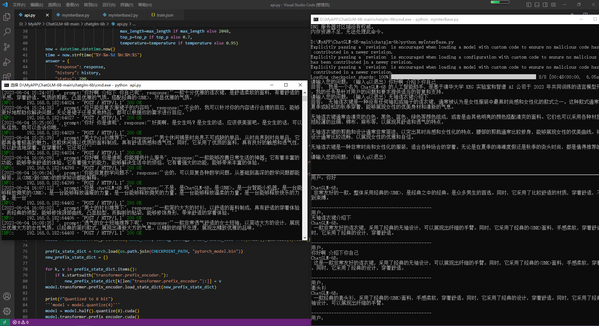Click the title text of the myInterBase.py cmd window
The height and width of the screenshot is (326, 599).
coord(389,19)
